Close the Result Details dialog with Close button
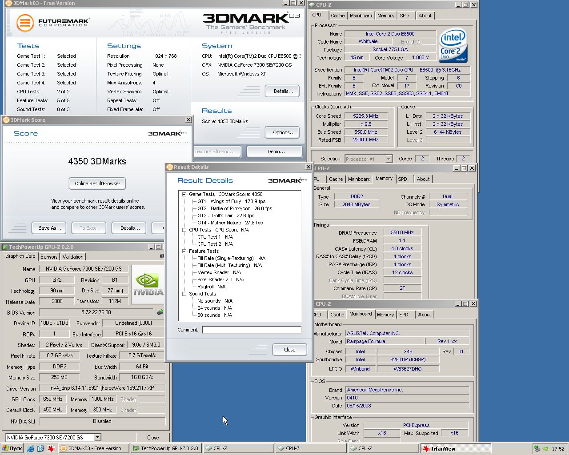The height and width of the screenshot is (455, 569). point(289,350)
